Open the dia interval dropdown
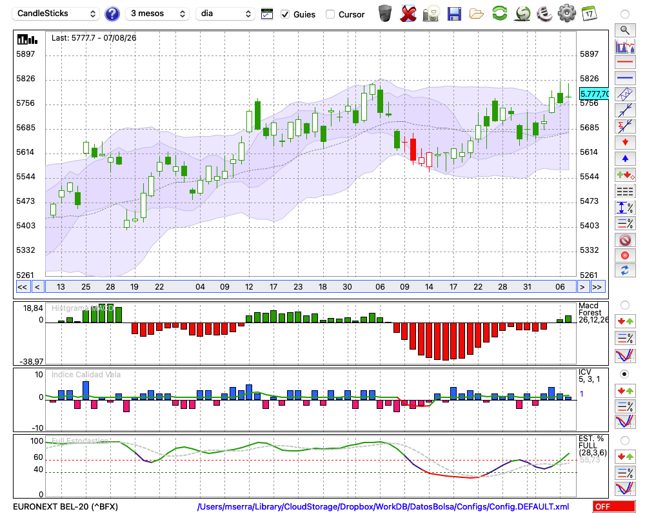The width and height of the screenshot is (645, 516). point(224,14)
